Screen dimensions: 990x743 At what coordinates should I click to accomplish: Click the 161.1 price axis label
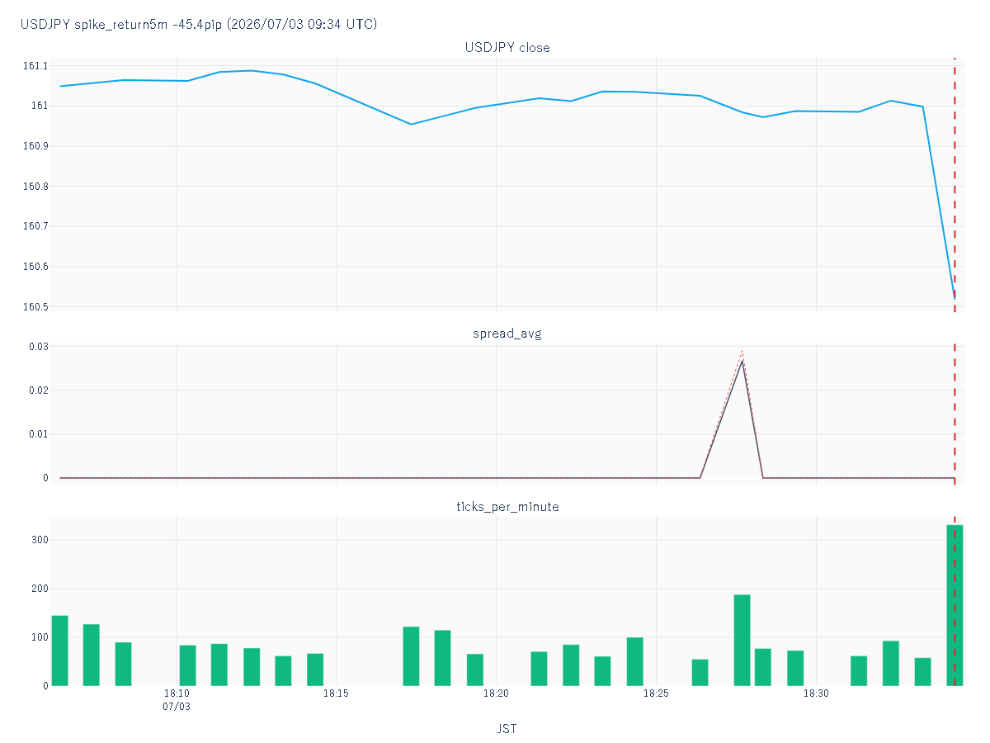pos(36,66)
